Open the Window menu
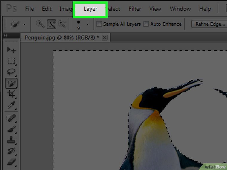The image size is (227, 170). (180, 9)
